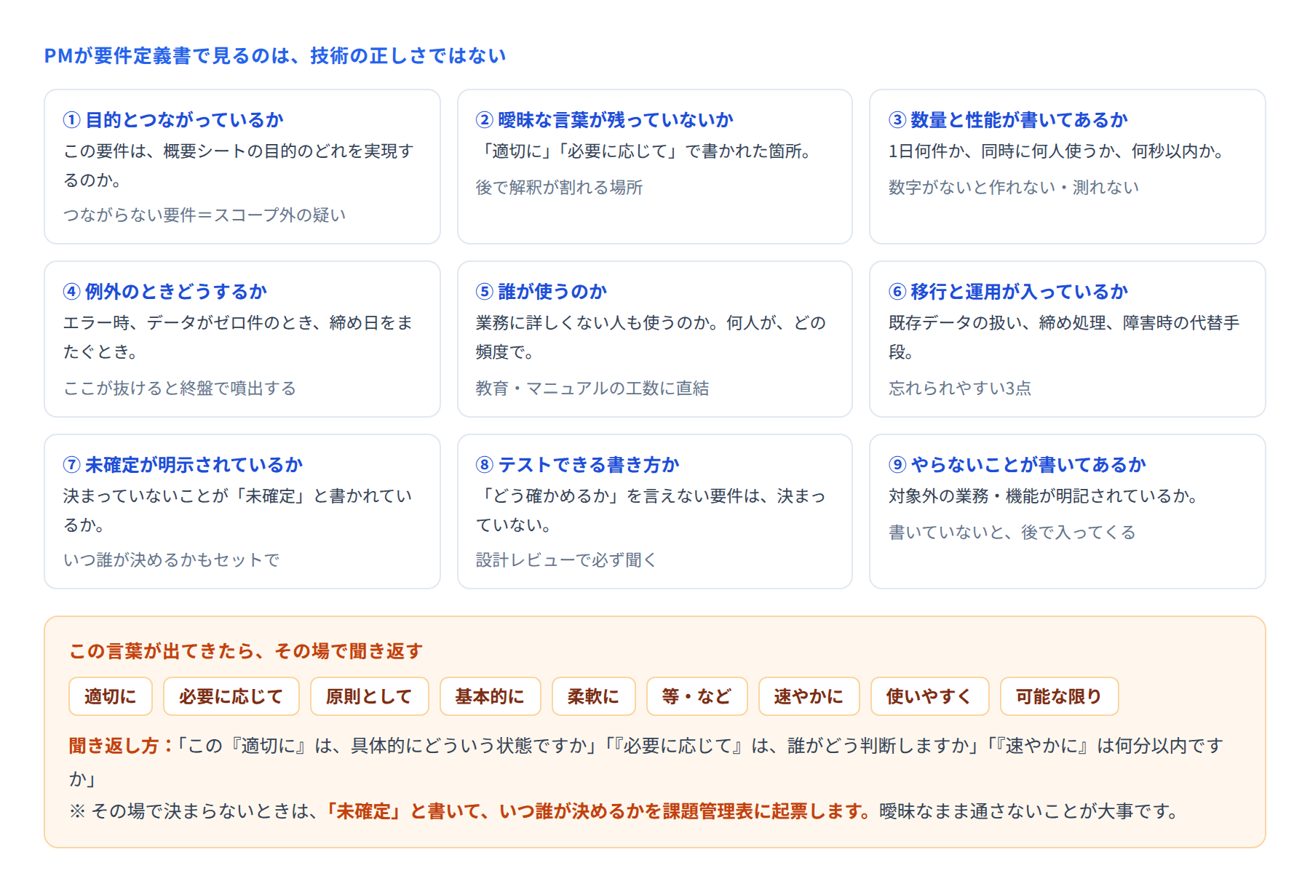This screenshot has height=892, width=1310.
Task: Click heading ② 曖昧な言葉が残っていないか
Action: click(604, 119)
